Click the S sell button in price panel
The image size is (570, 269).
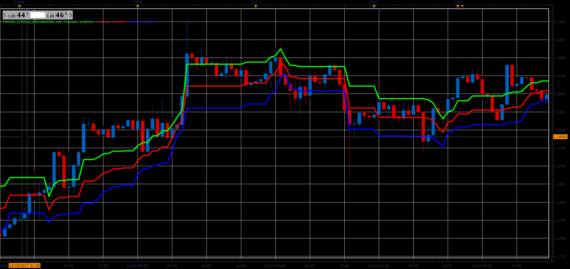4,15
